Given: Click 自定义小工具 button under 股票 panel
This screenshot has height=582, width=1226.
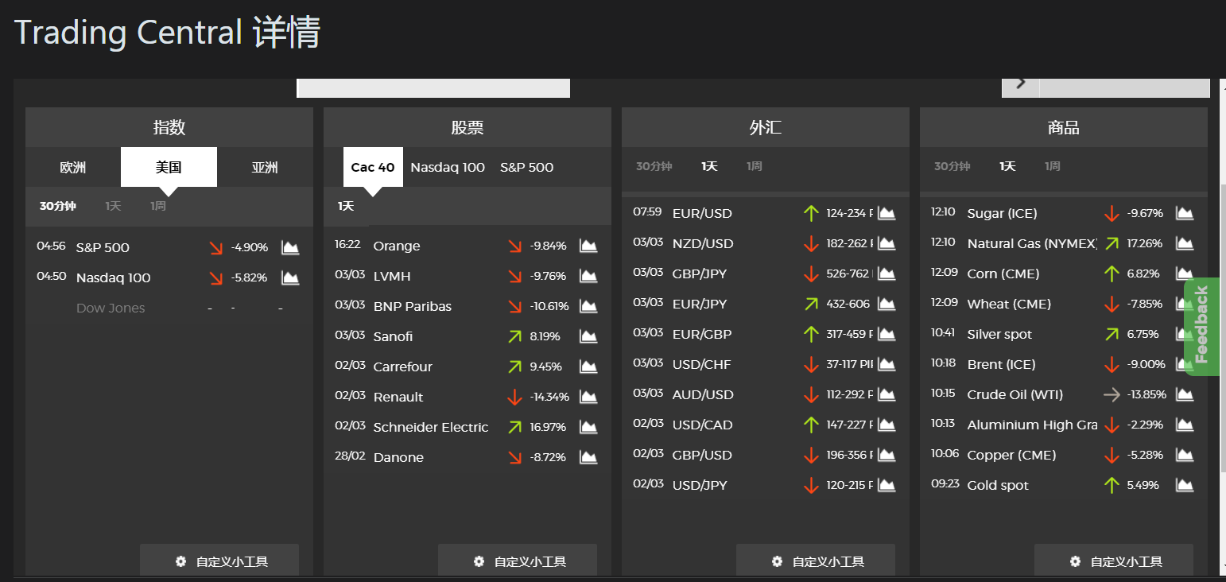Looking at the screenshot, I should [518, 561].
